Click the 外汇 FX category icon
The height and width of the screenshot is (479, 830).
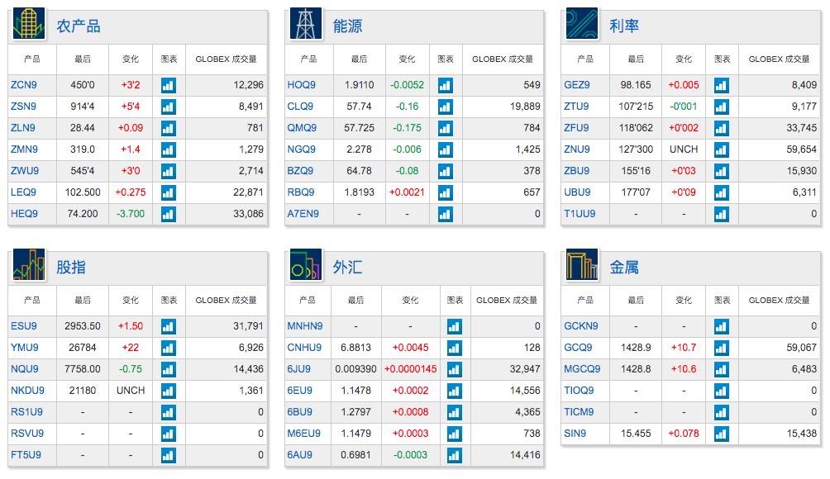tap(305, 264)
